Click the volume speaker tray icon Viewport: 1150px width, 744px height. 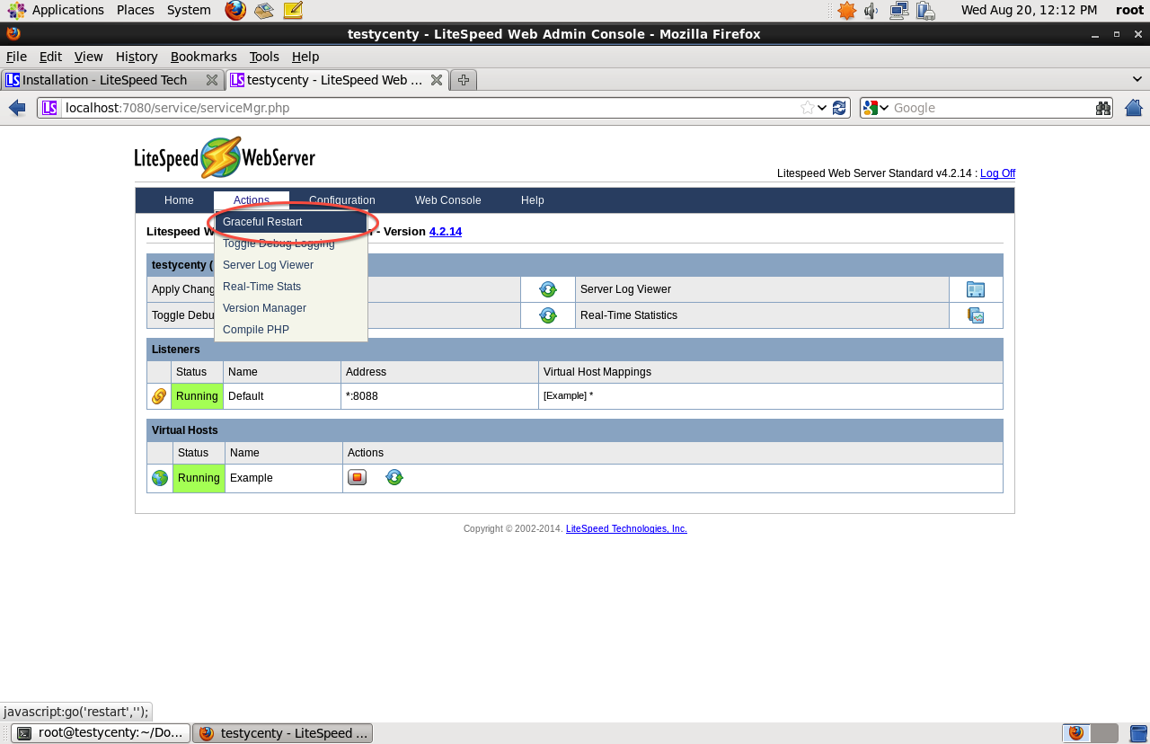(x=871, y=11)
